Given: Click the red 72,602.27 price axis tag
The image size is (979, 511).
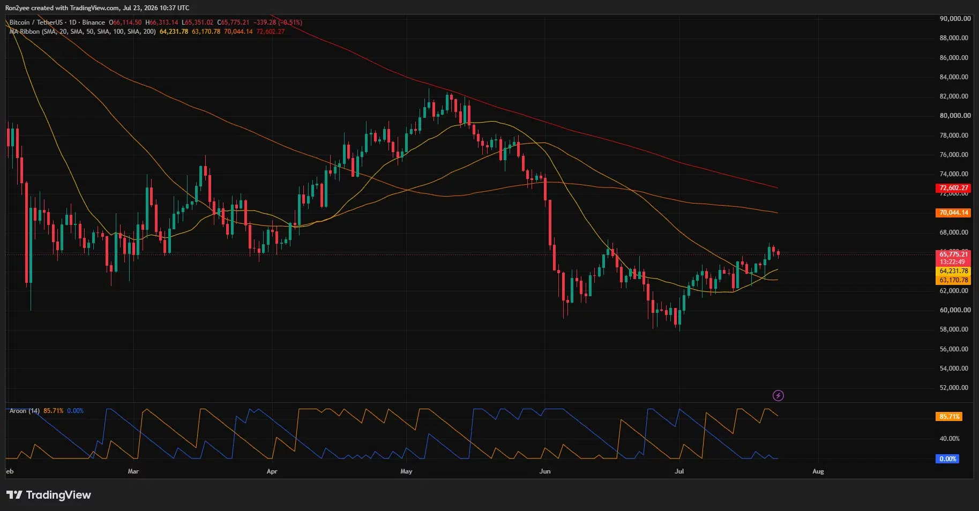Looking at the screenshot, I should [953, 188].
